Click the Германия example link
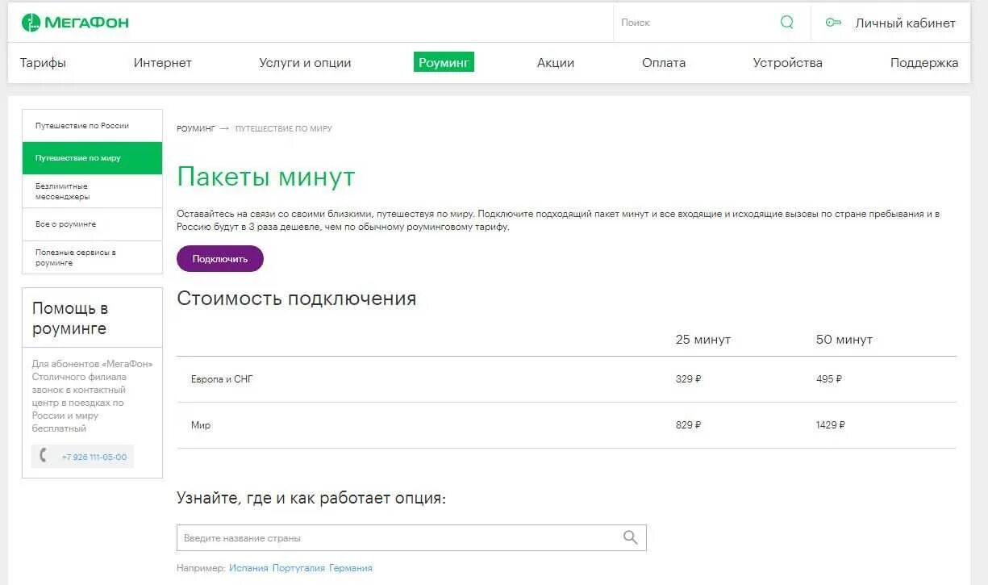 click(x=351, y=568)
